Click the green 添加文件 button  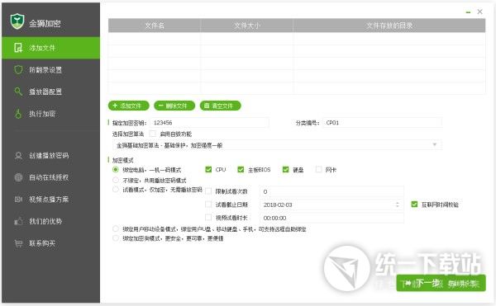click(x=128, y=106)
